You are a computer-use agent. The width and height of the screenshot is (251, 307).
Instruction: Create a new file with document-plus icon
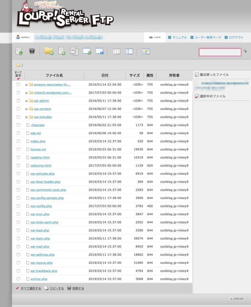62,51
